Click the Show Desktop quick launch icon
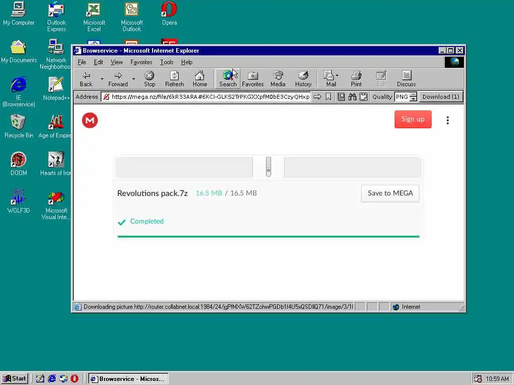514x385 pixels. coord(40,378)
